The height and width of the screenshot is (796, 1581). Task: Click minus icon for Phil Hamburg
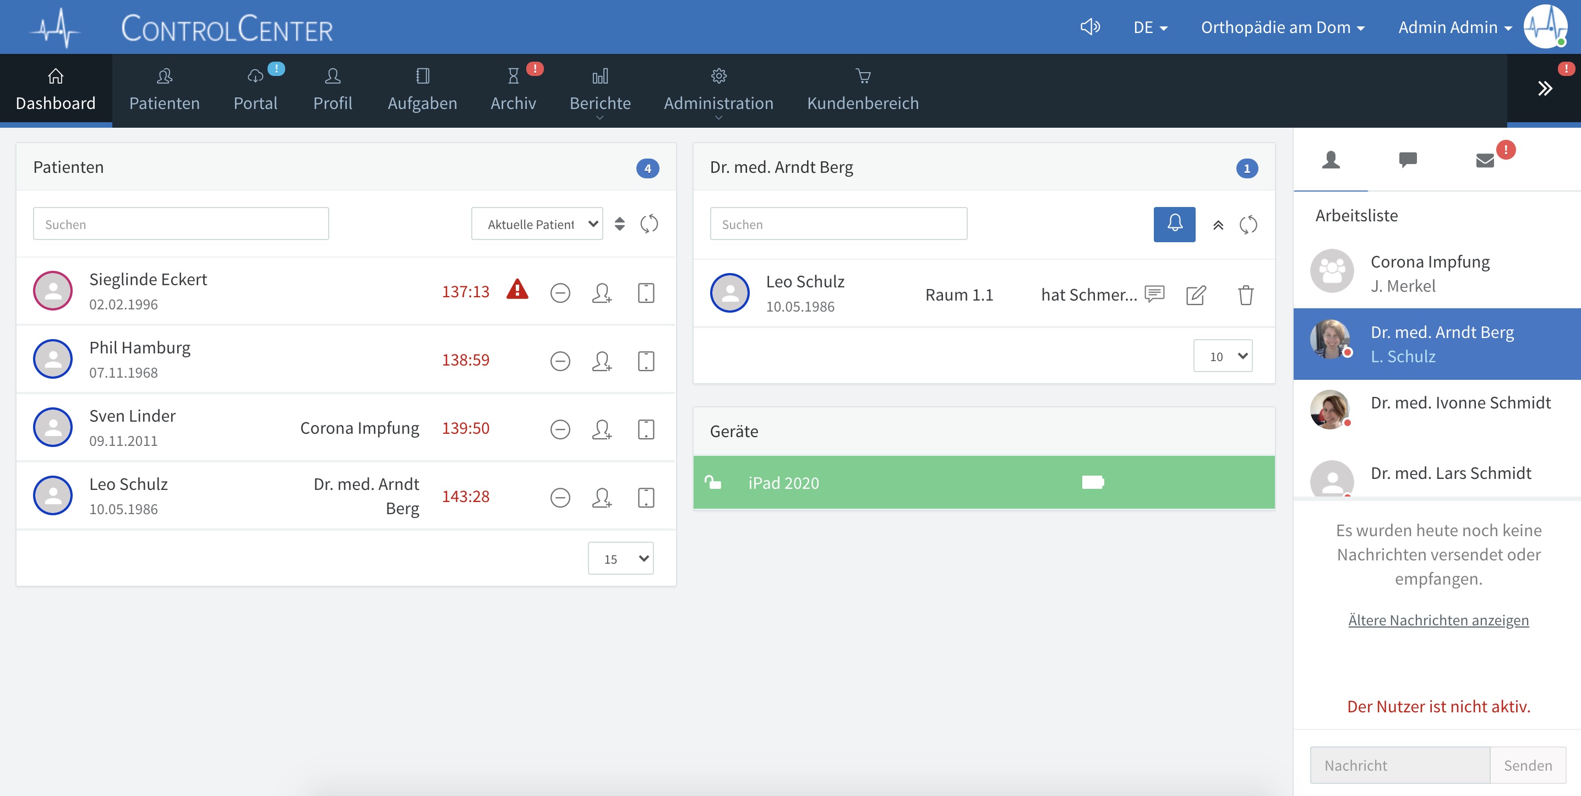pos(560,362)
